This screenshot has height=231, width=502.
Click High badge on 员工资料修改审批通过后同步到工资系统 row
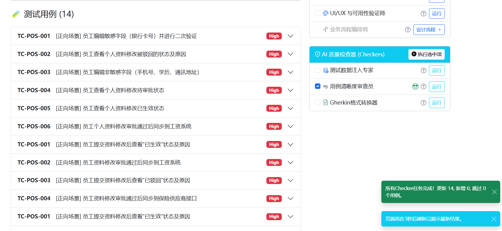(x=274, y=163)
